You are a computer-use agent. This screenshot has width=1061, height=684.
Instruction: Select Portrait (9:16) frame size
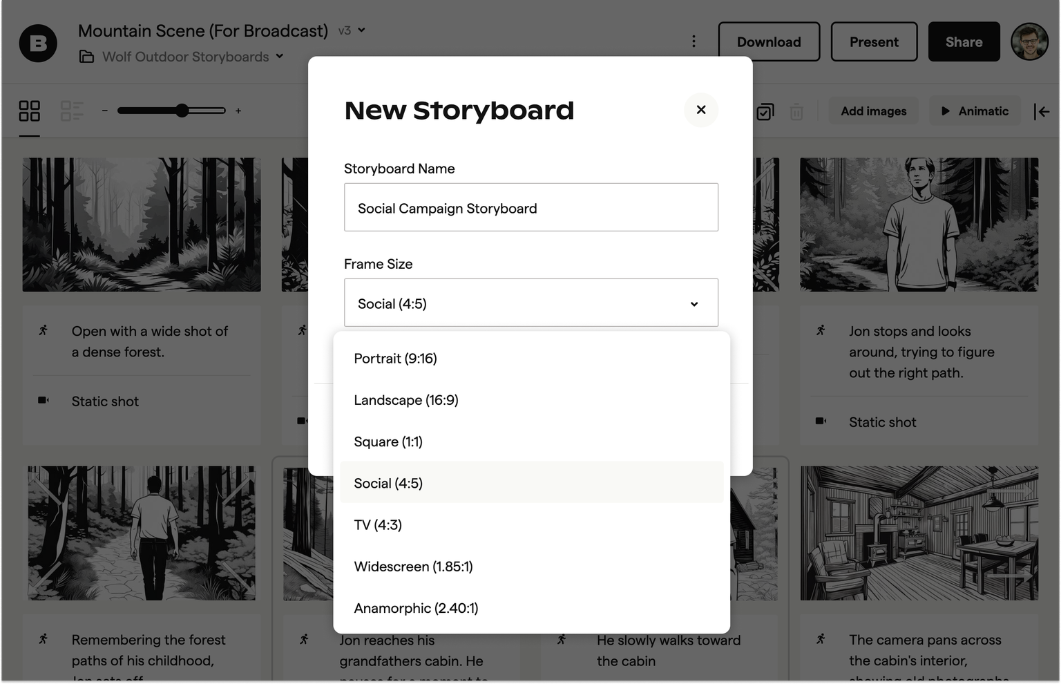(395, 359)
